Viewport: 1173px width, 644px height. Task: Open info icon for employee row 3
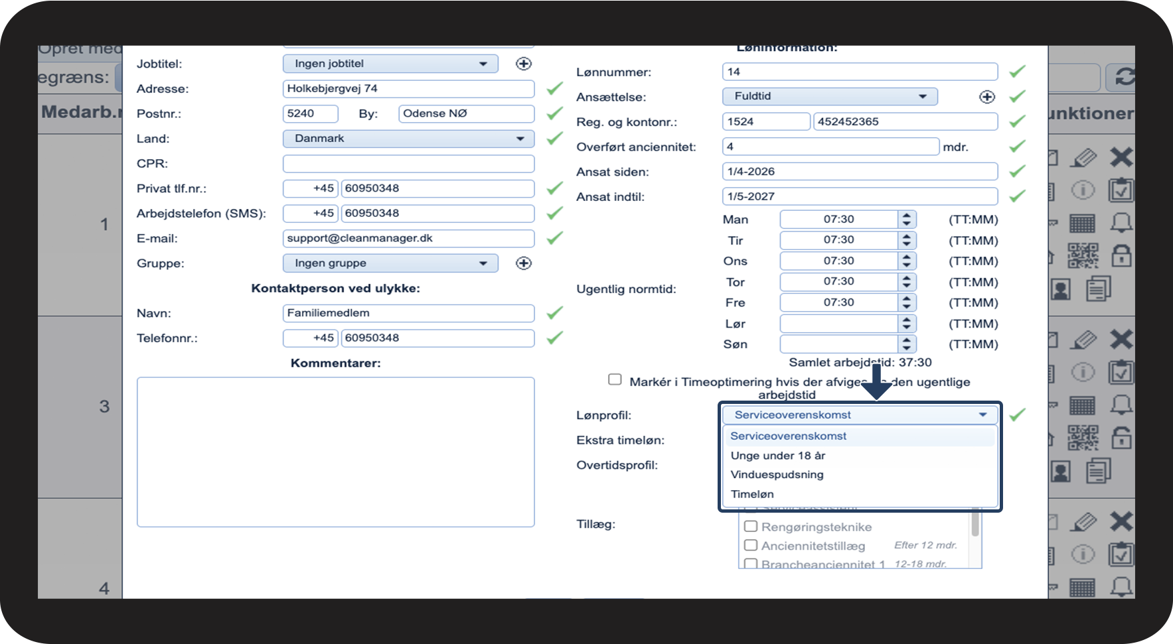(x=1083, y=373)
